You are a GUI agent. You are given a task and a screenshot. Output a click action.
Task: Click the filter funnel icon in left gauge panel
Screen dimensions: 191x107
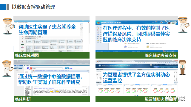pos(97,86)
